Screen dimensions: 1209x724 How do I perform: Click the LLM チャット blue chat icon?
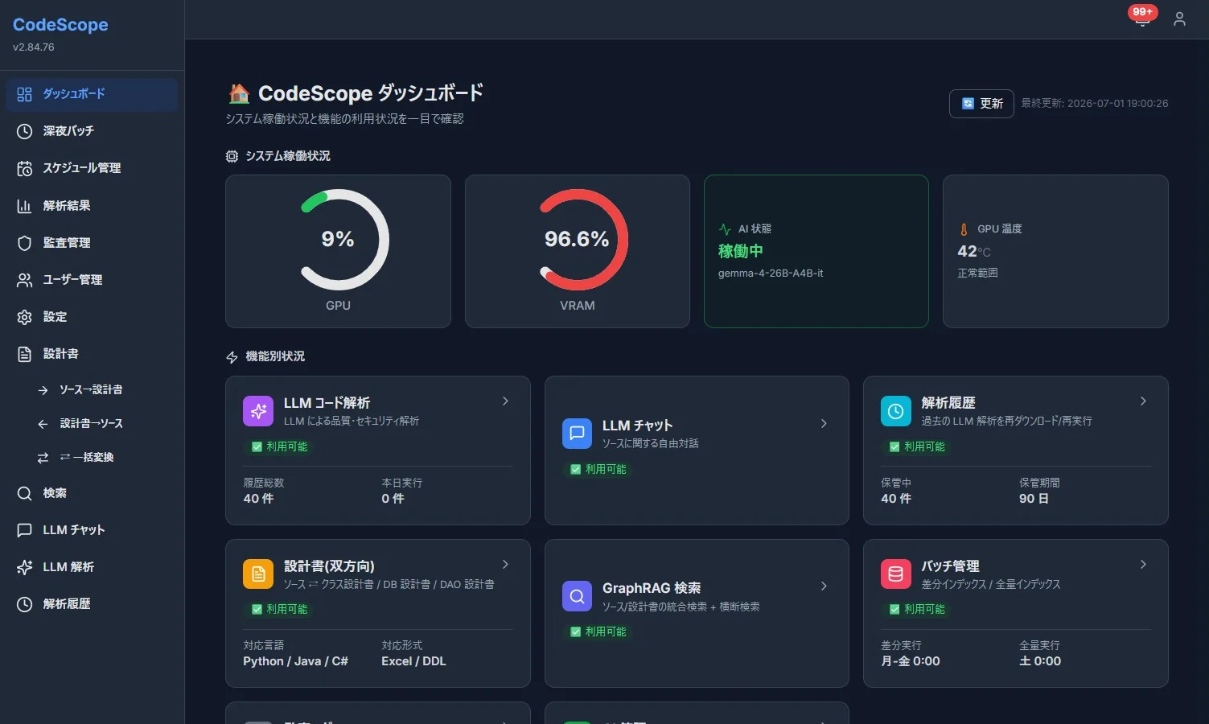pyautogui.click(x=577, y=434)
